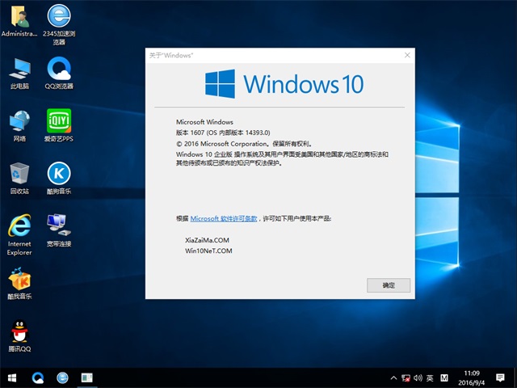Click the volume speaker icon in tray
Screen dimensions: 517x388
(418, 377)
